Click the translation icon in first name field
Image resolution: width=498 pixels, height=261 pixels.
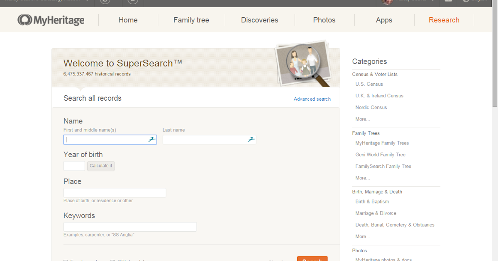point(151,140)
